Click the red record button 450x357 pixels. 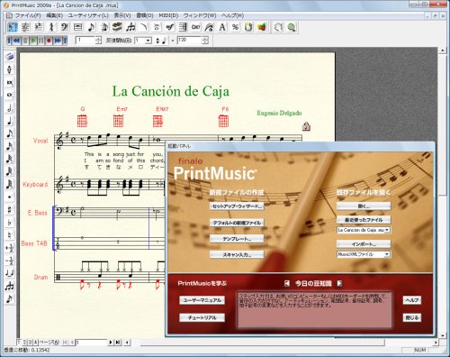click(x=49, y=41)
